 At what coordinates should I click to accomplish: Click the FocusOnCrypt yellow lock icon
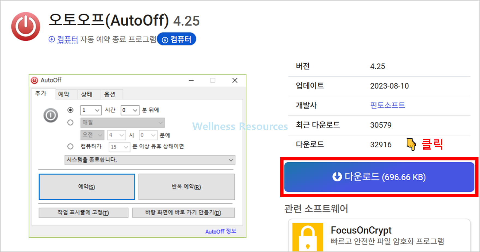click(308, 237)
